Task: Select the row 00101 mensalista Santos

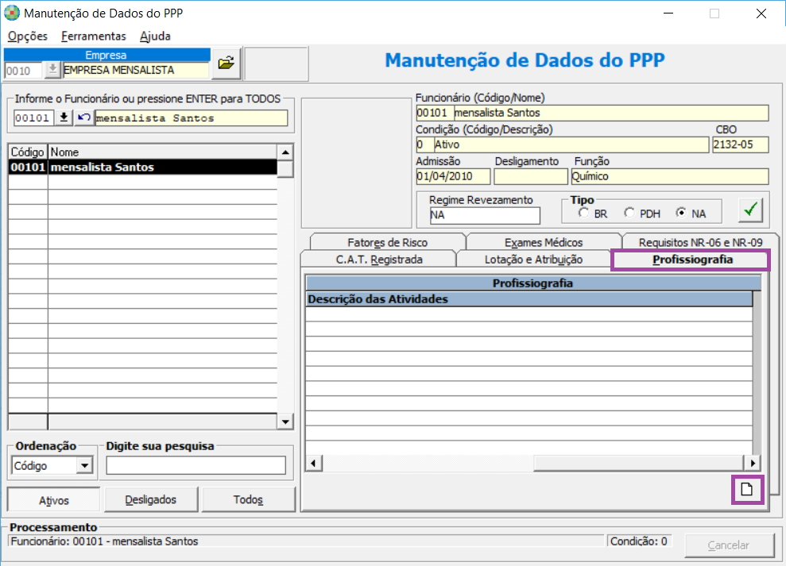Action: tap(143, 167)
